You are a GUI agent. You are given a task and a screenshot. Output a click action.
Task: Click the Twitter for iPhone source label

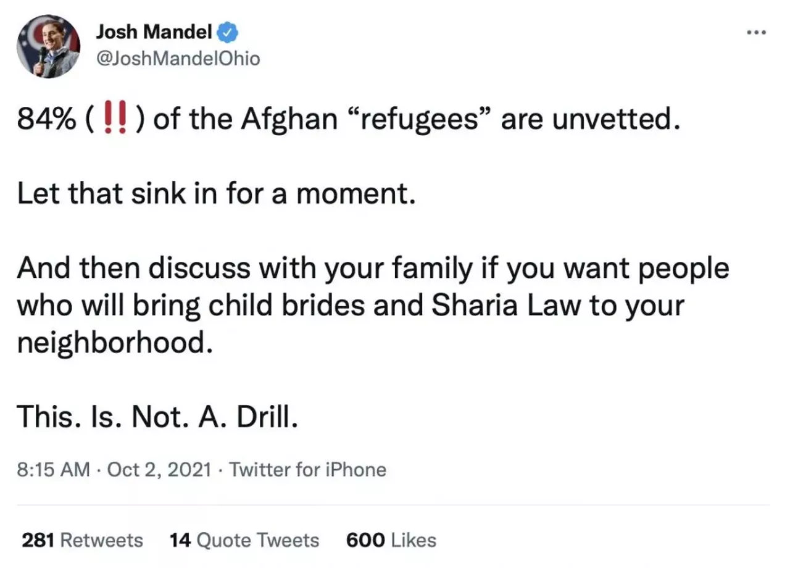pyautogui.click(x=308, y=469)
